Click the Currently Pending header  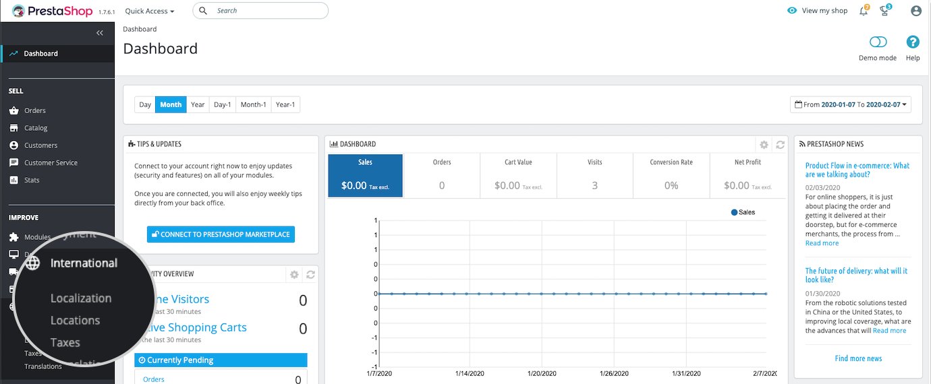pos(221,360)
